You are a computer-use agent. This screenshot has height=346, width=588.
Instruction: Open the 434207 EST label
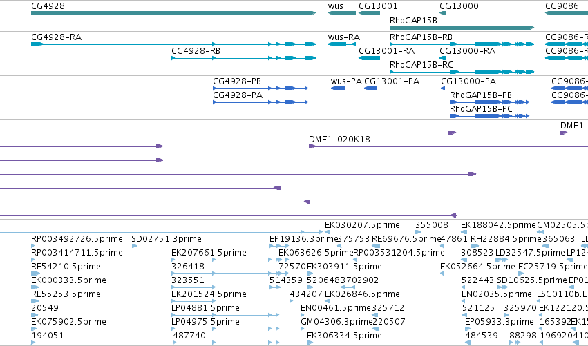coord(306,294)
